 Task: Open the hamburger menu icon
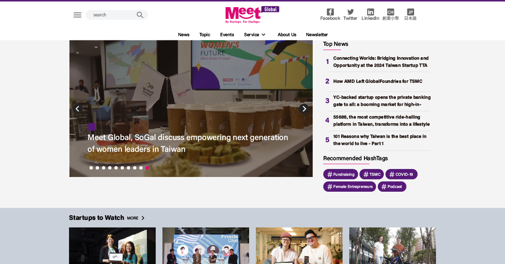(x=77, y=15)
